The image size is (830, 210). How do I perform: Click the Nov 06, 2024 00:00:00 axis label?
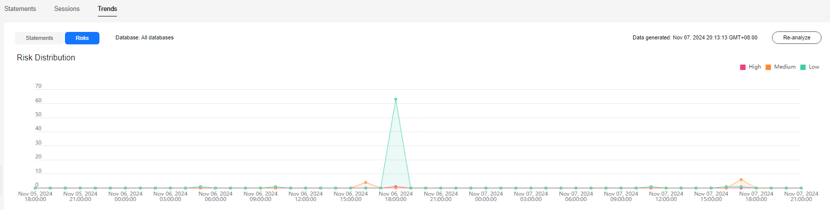point(125,197)
